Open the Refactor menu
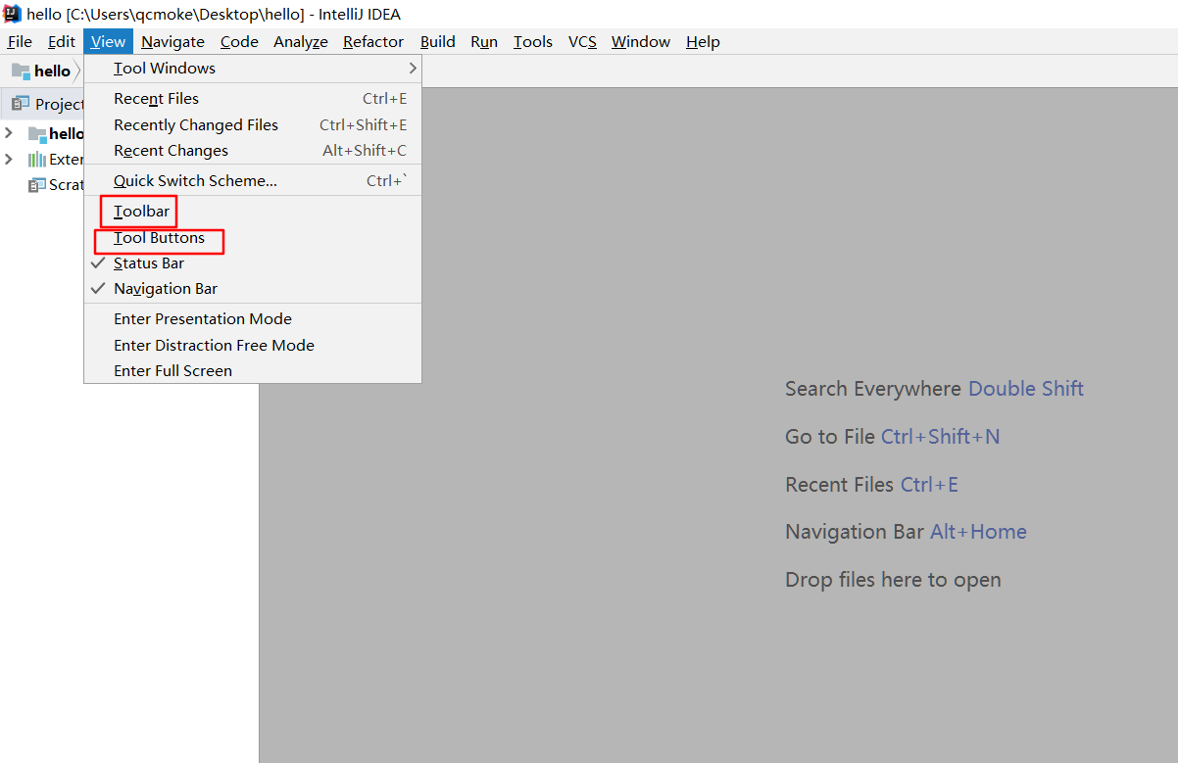 point(373,41)
